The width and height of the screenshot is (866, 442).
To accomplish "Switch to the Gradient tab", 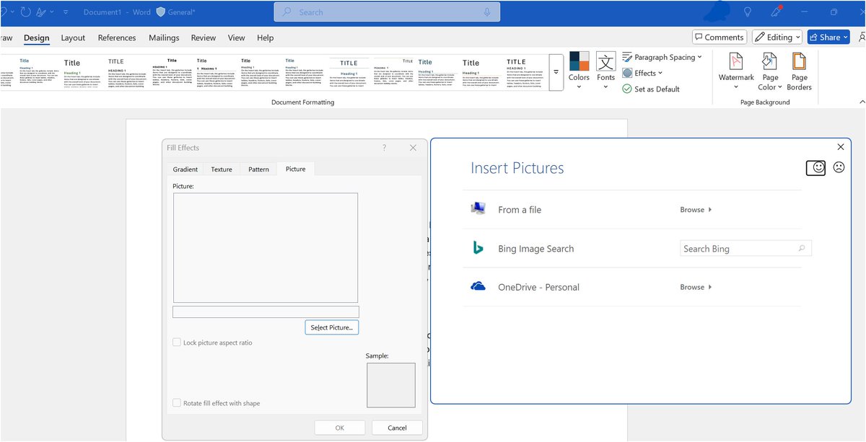I will pos(185,169).
